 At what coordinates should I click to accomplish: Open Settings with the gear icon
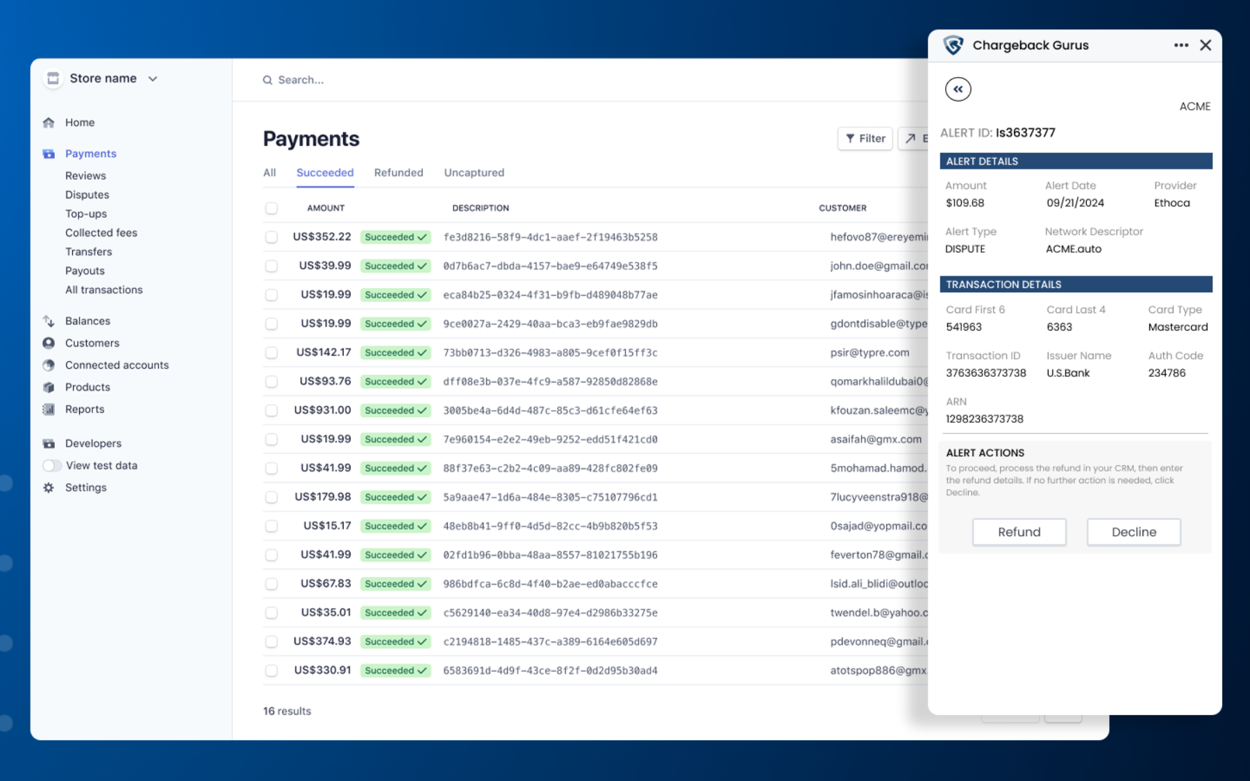click(x=49, y=487)
